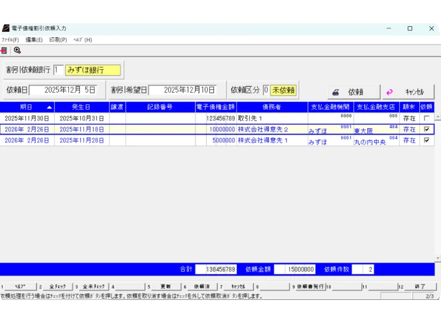Open the ファイル(F) menu
The height and width of the screenshot is (331, 441).
pos(10,40)
